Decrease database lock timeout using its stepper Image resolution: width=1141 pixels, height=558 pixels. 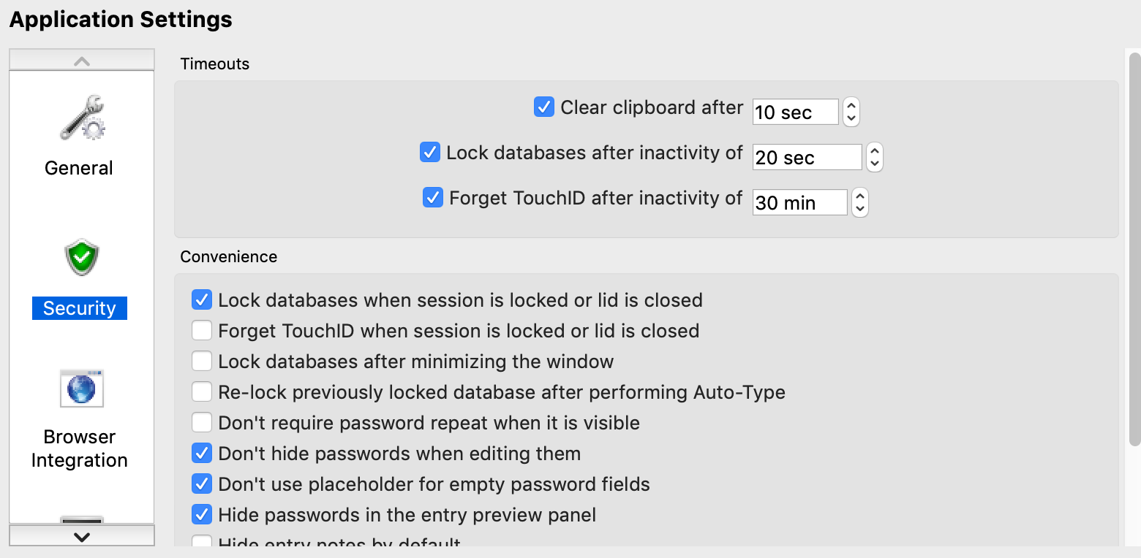[x=874, y=162]
